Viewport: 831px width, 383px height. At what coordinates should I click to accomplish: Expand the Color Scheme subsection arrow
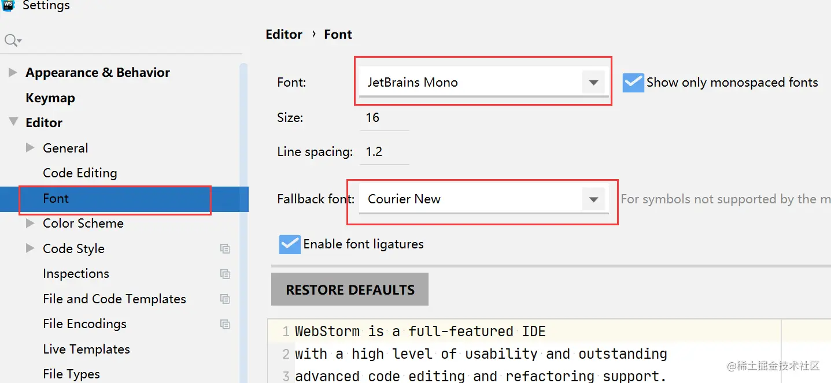coord(30,223)
